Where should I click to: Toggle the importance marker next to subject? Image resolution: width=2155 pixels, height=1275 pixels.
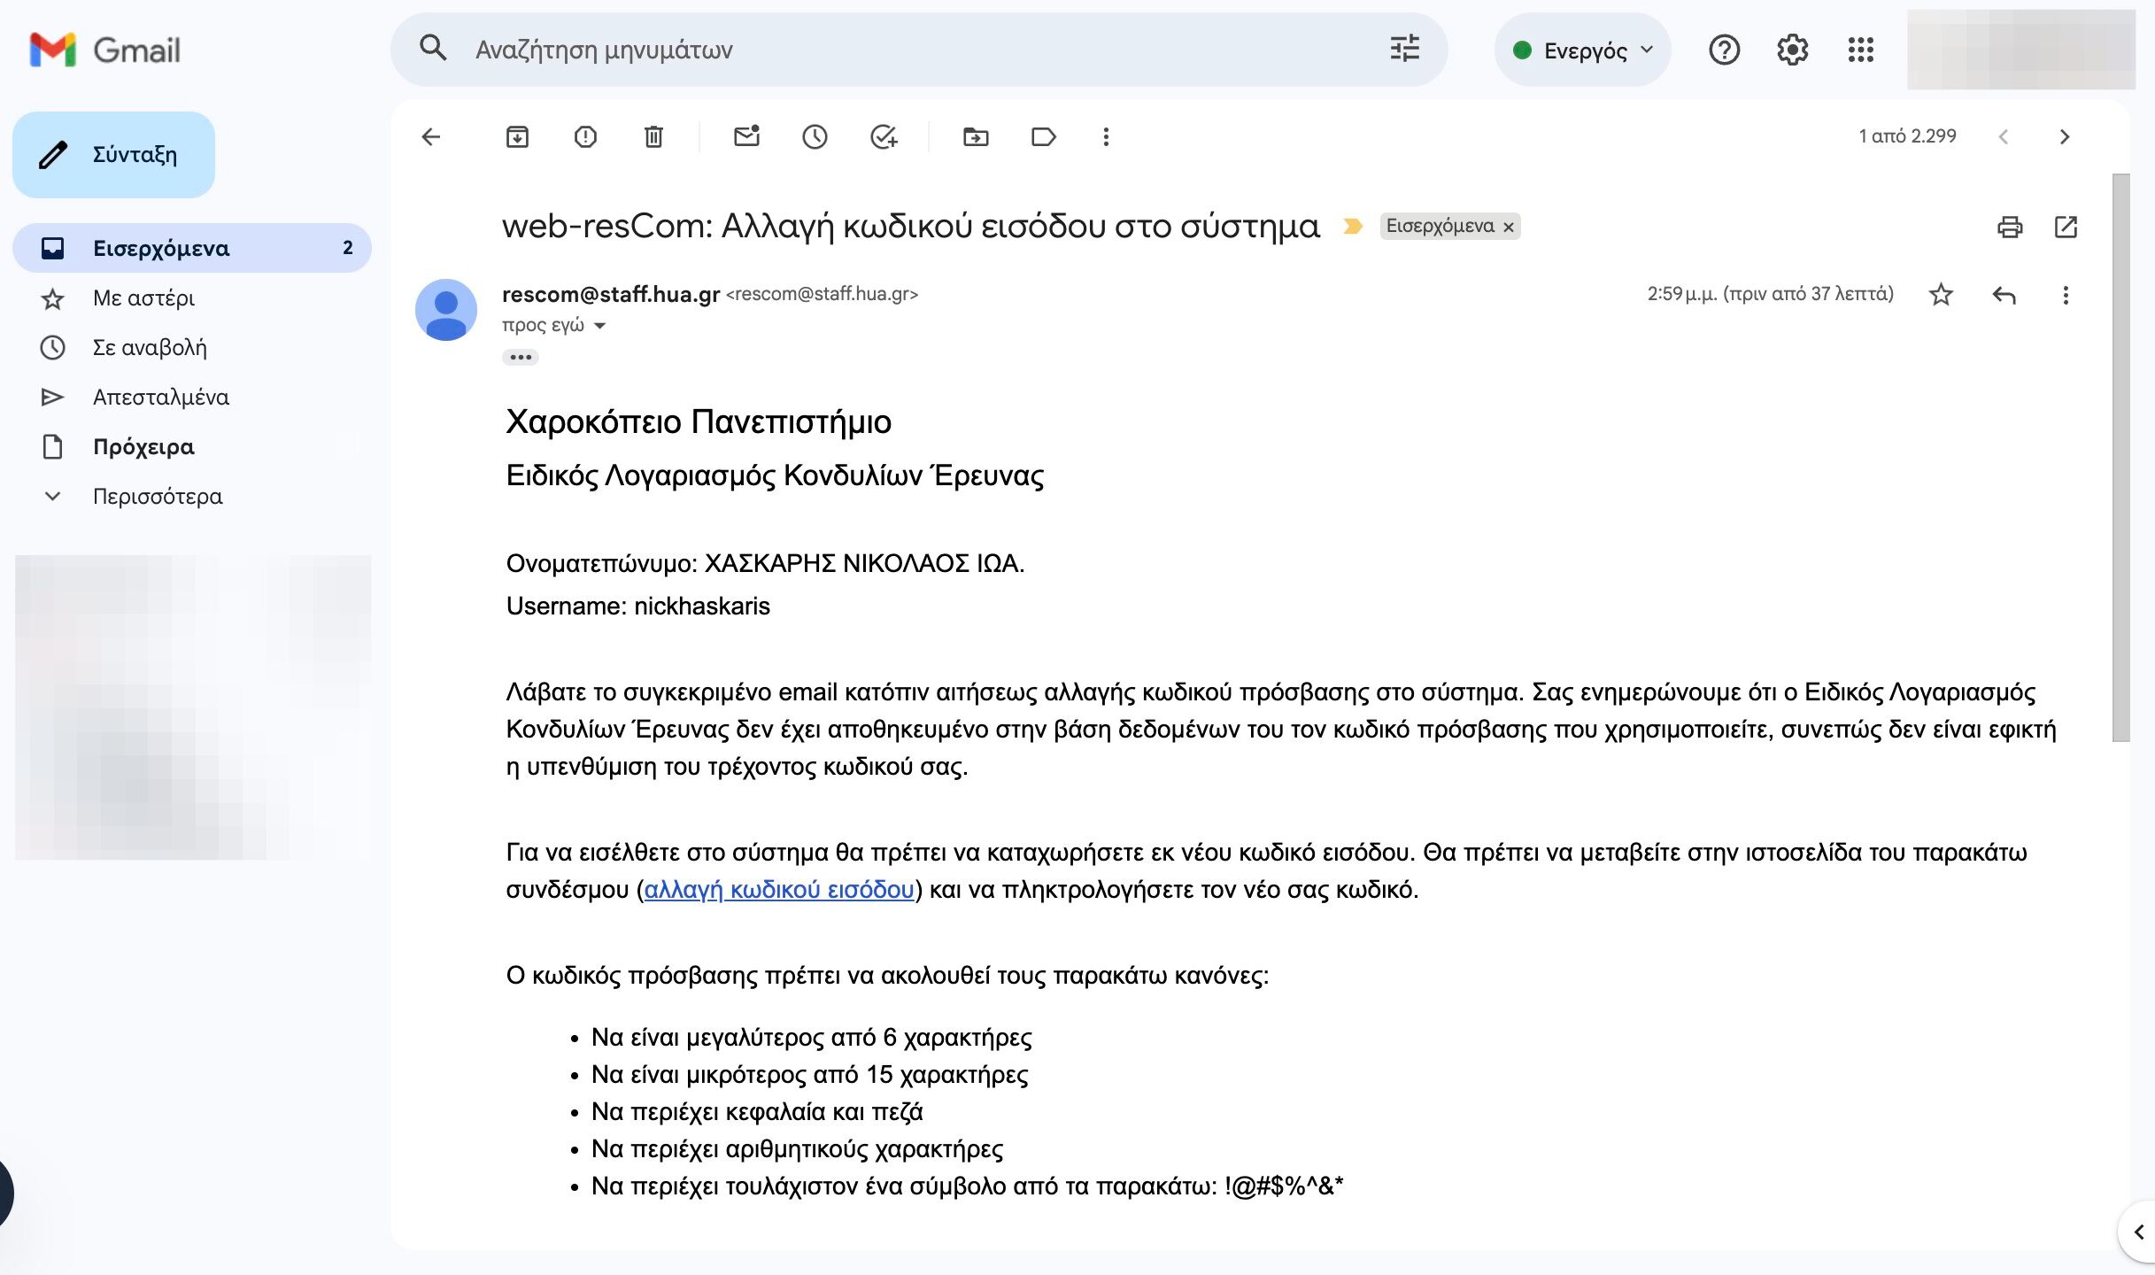(1352, 227)
